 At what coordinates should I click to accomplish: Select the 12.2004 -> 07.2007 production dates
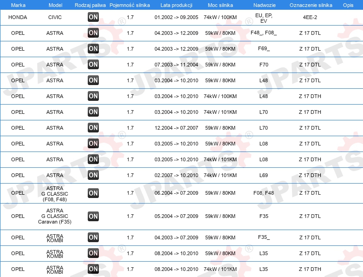pos(176,128)
